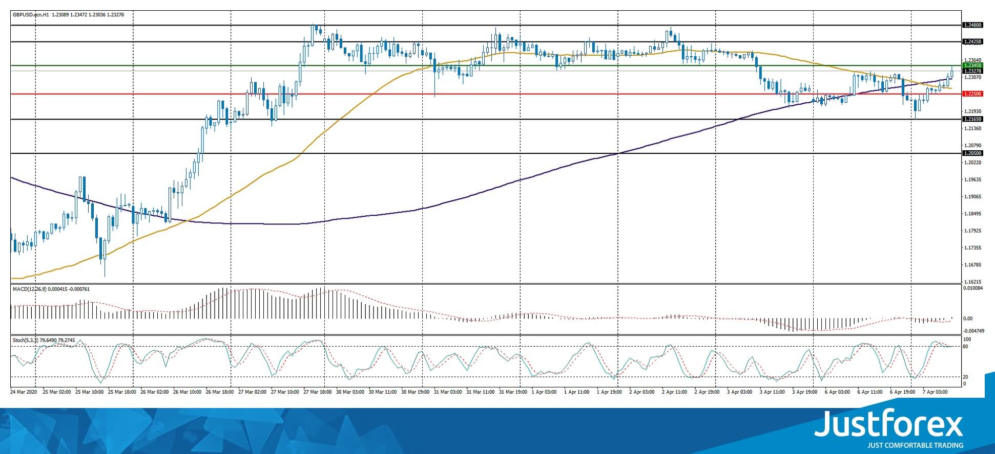Click the 2 Apr 03:00 time label

pos(643,393)
